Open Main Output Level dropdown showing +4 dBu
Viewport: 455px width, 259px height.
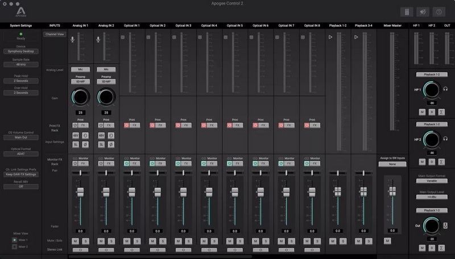(432, 197)
